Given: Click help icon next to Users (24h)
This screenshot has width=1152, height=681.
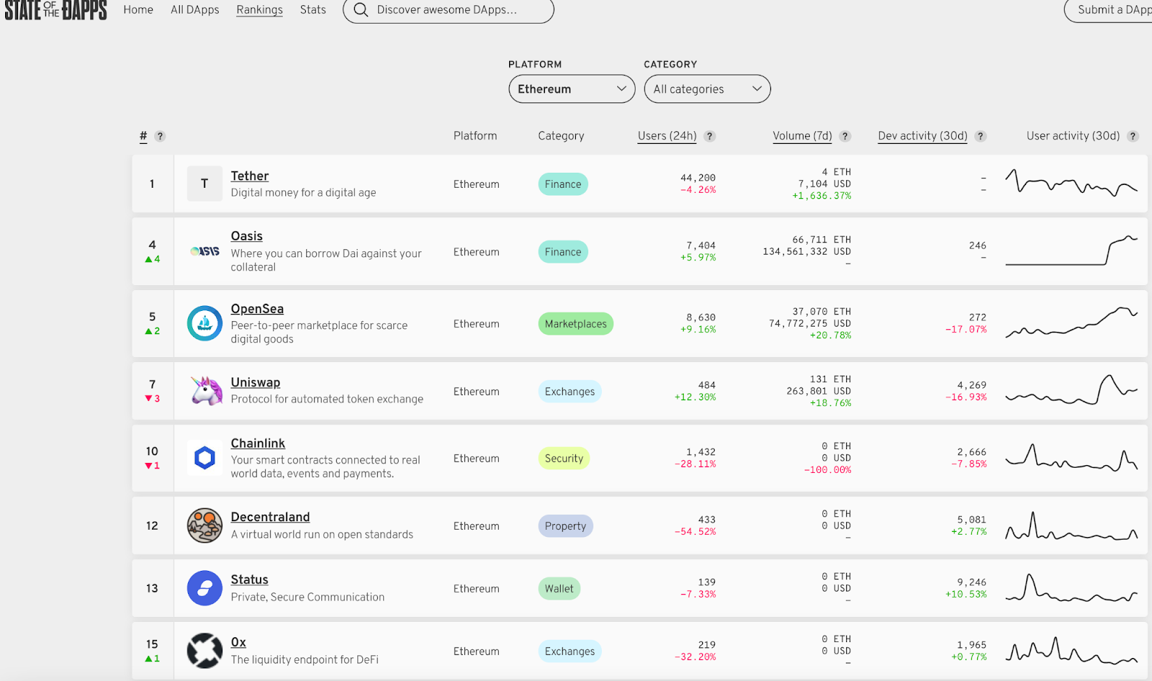Looking at the screenshot, I should point(710,136).
